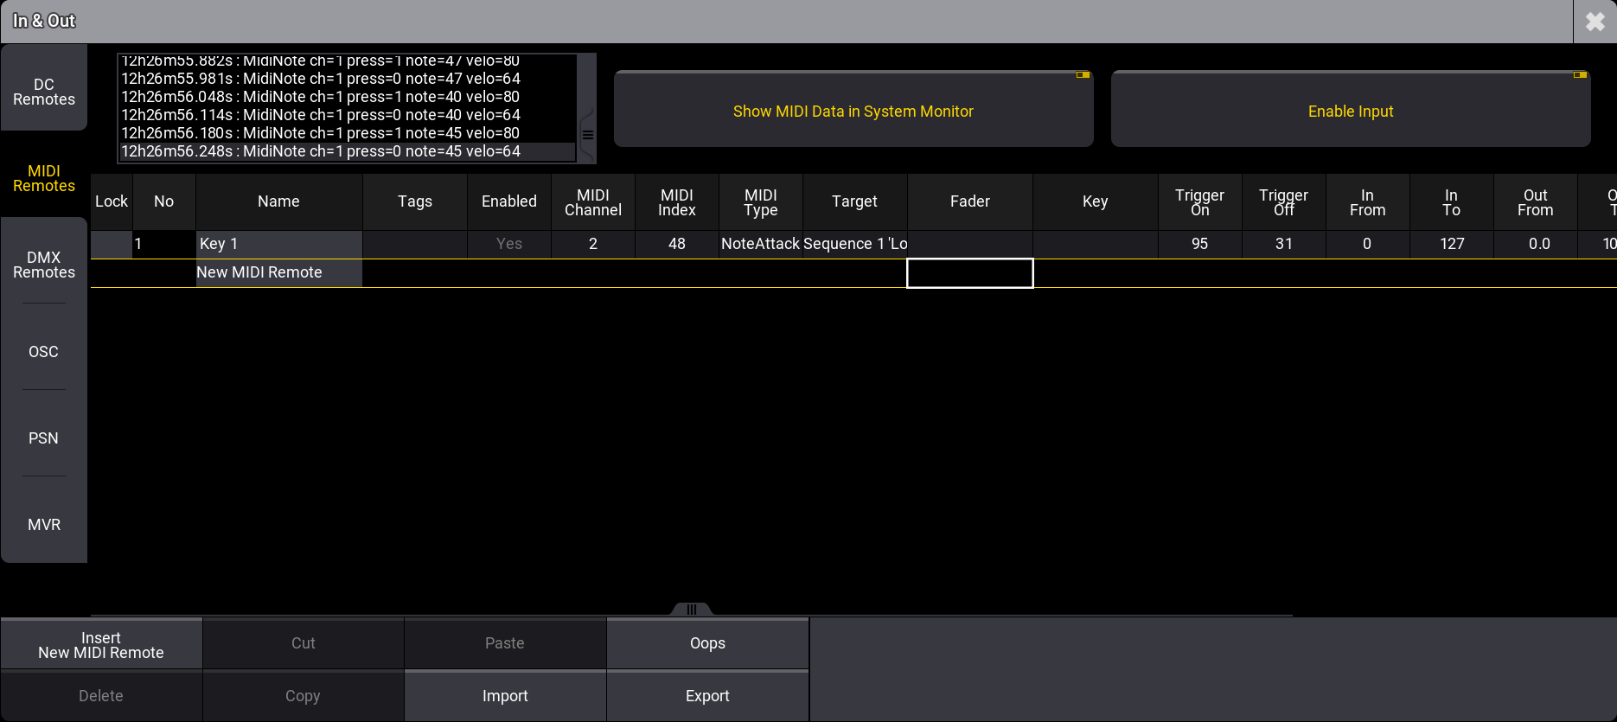Open MIDI Type NoteAttack cell dropdown
Viewport: 1617px width, 722px height.
coord(761,244)
